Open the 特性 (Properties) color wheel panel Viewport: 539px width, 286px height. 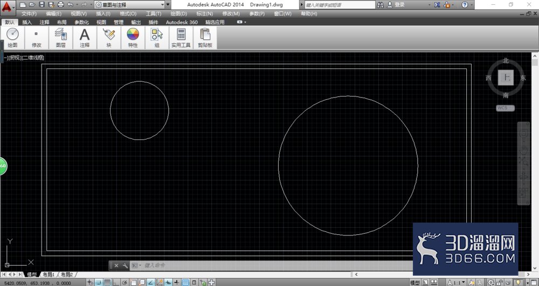pos(133,38)
